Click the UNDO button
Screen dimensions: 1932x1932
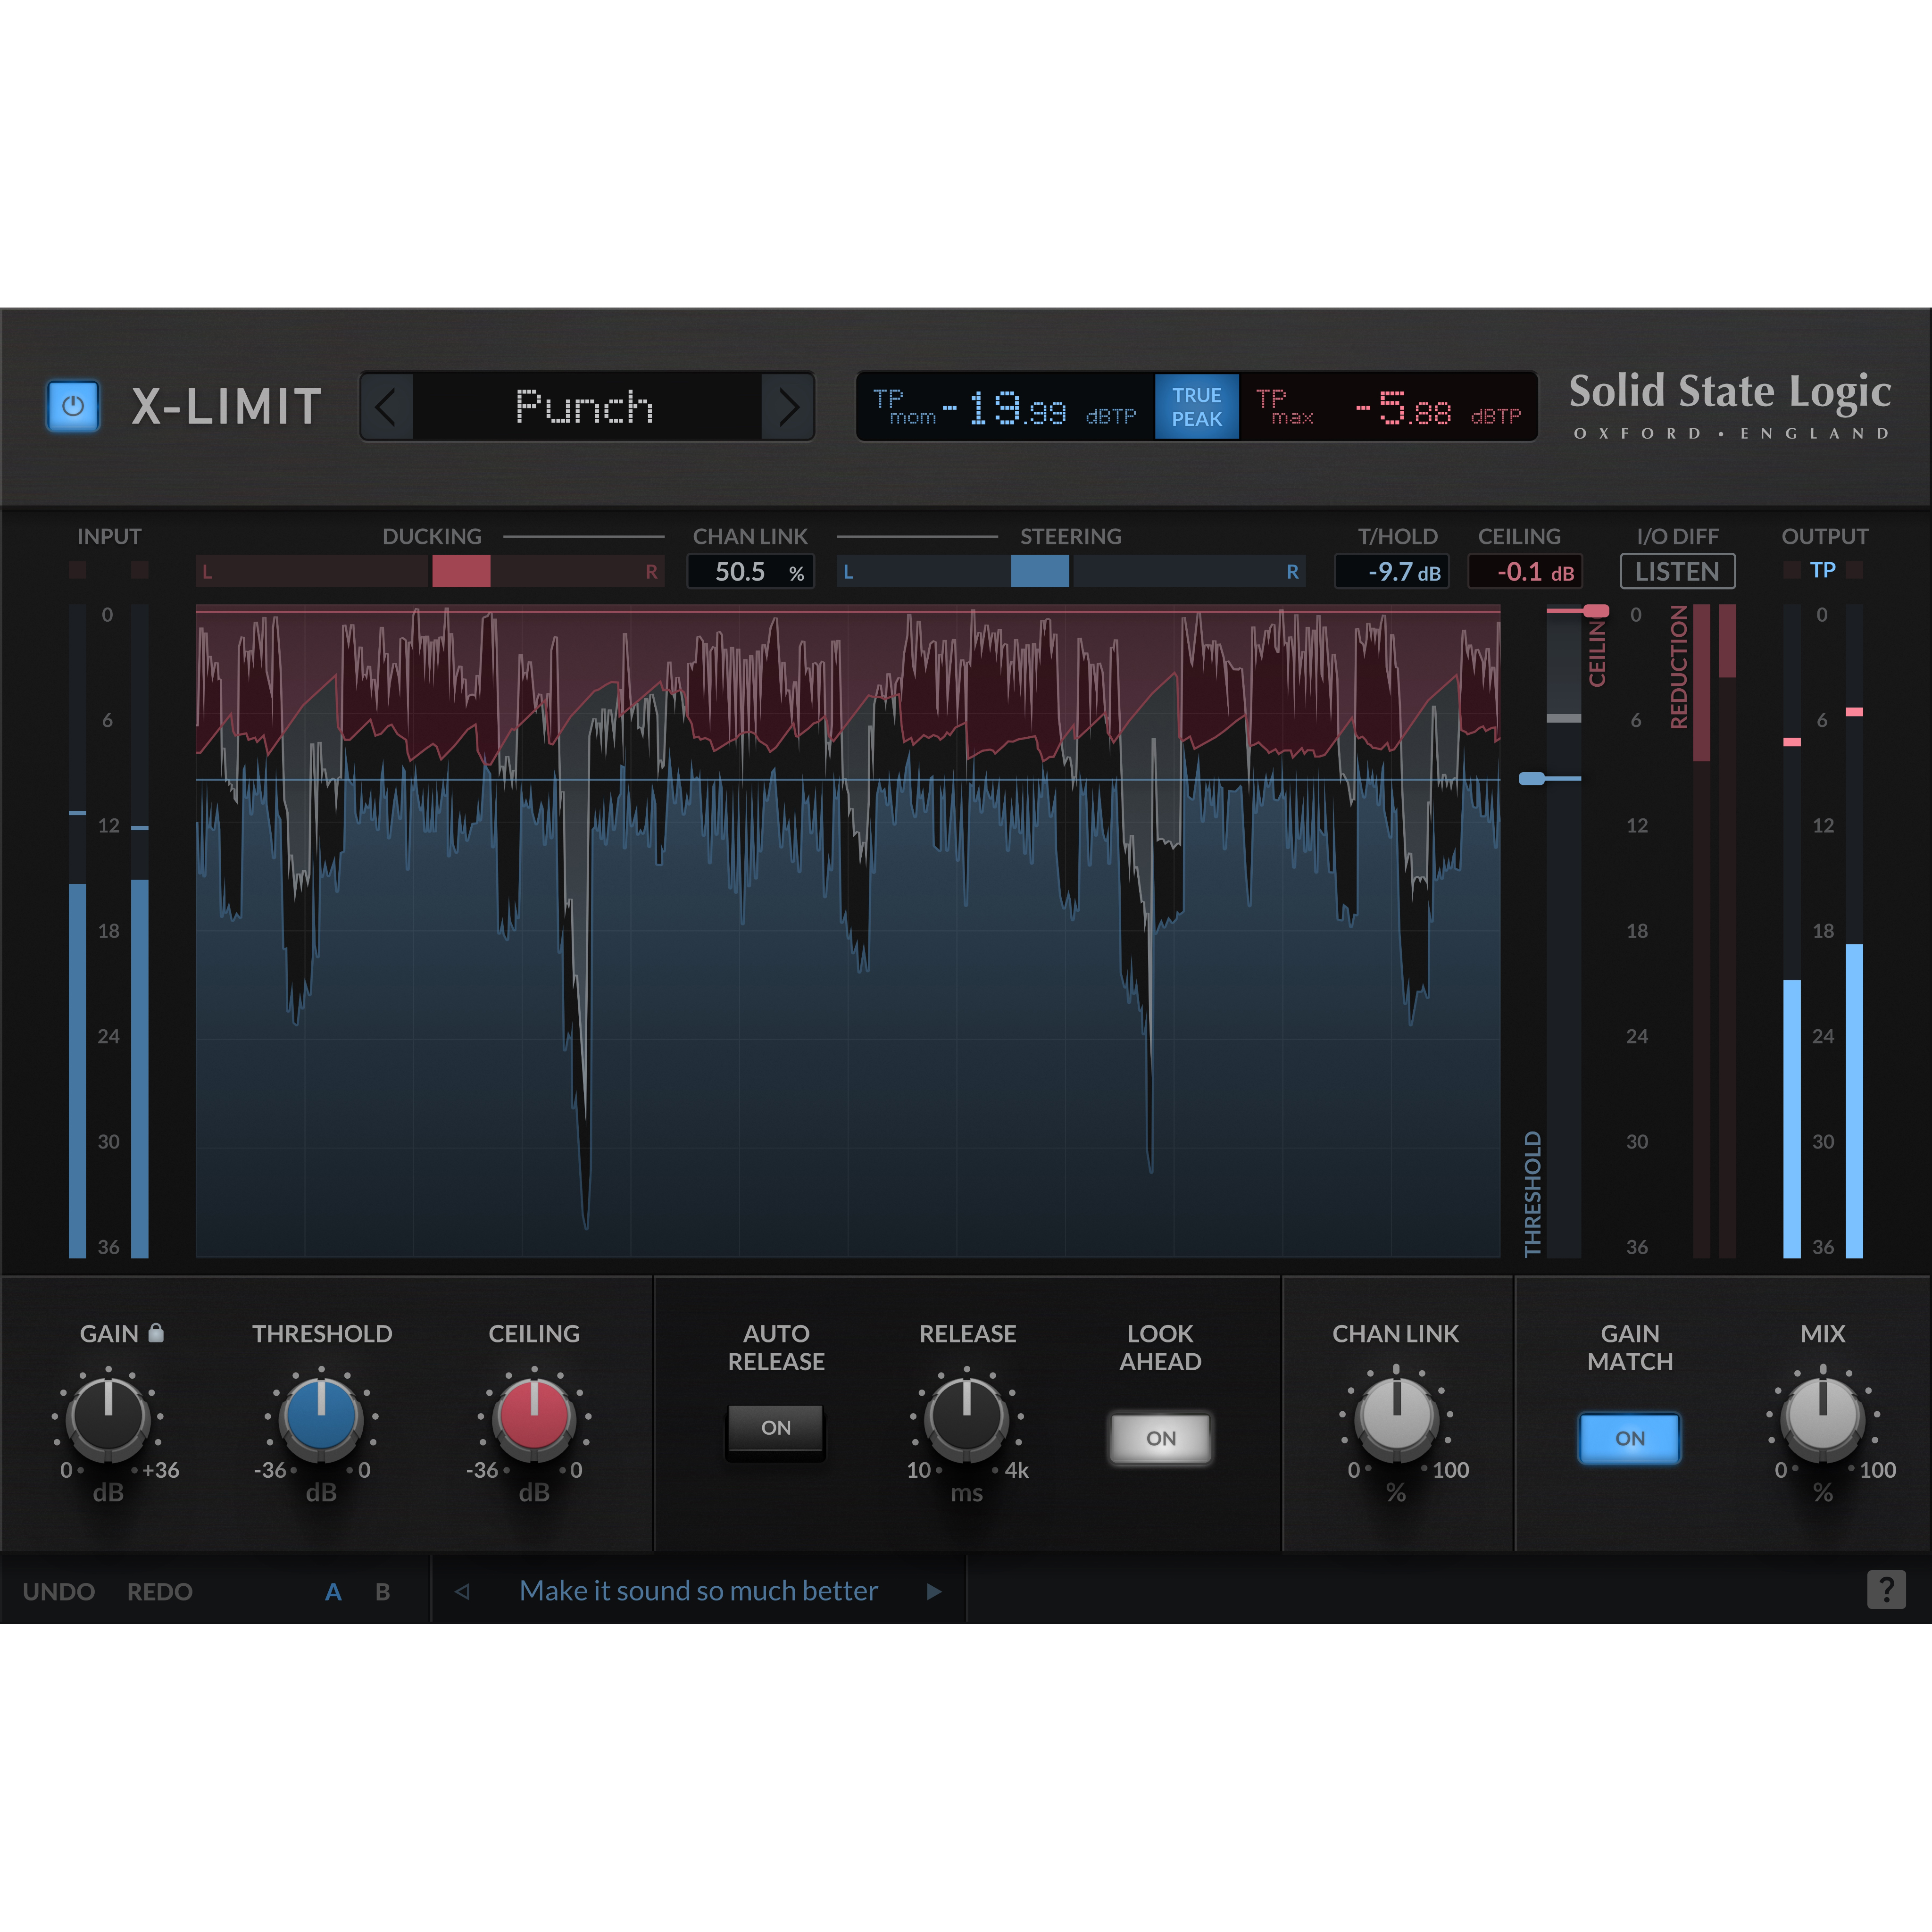(59, 1592)
